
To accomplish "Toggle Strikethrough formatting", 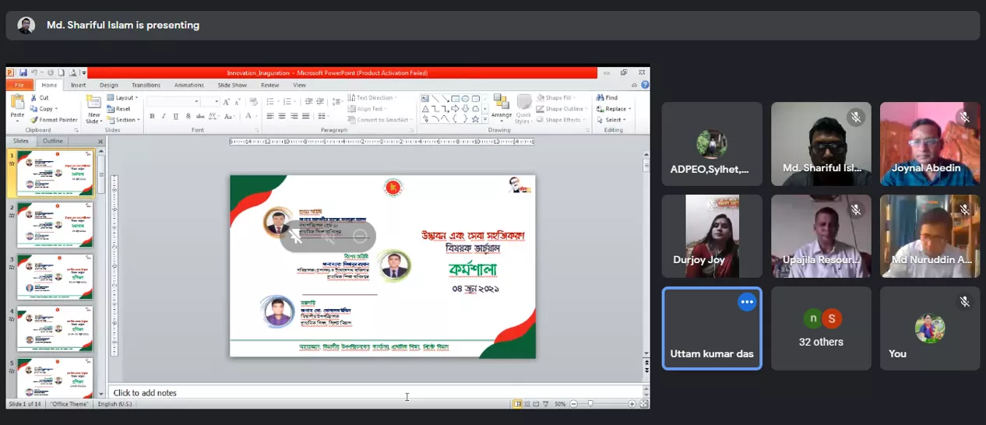I will (x=202, y=117).
